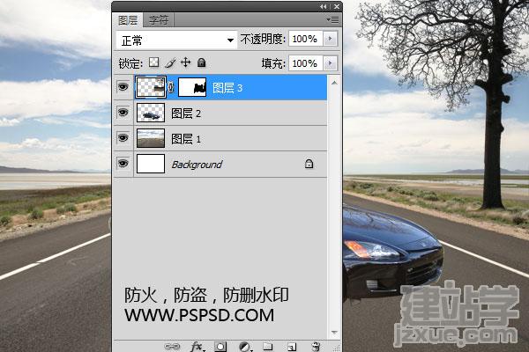Screen dimensions: 529x352
Task: Open the 填充 fill slider arrow
Action: click(330, 63)
